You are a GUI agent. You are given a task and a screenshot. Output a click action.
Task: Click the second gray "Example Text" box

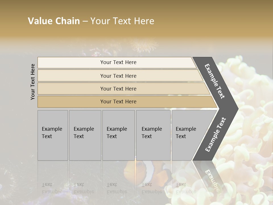(85, 135)
